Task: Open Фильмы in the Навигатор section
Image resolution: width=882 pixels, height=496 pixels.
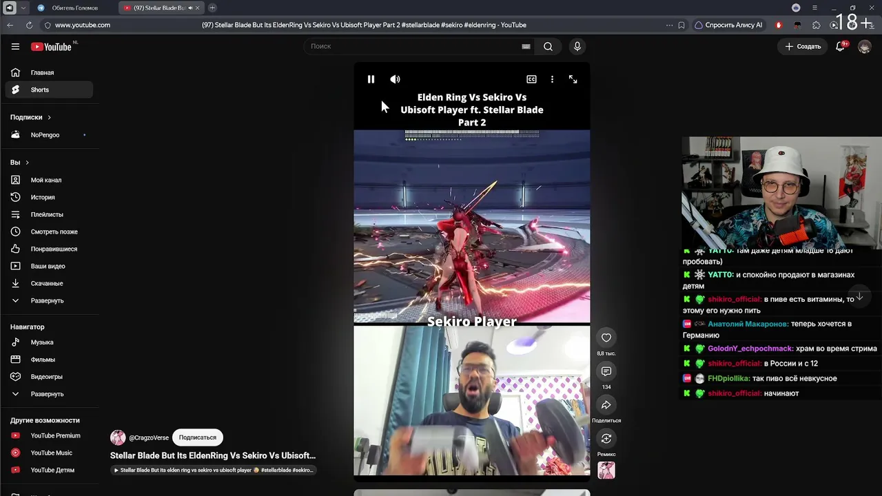Action: [x=49, y=360]
